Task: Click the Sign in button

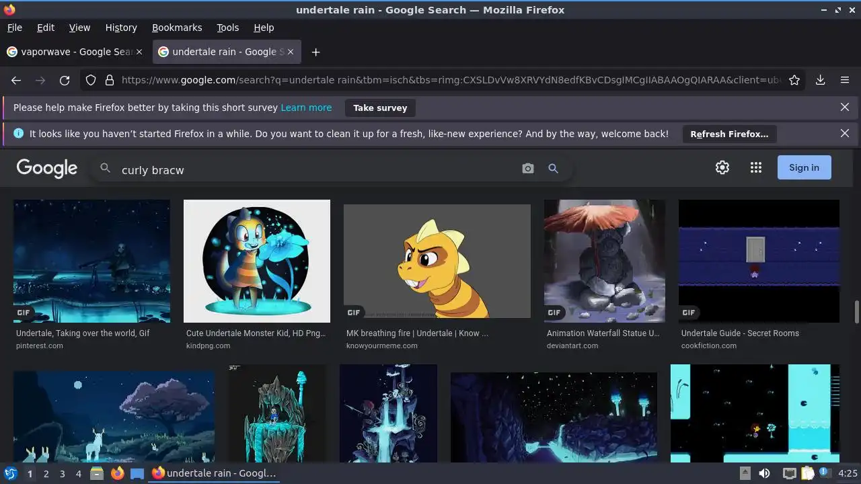Action: [804, 167]
